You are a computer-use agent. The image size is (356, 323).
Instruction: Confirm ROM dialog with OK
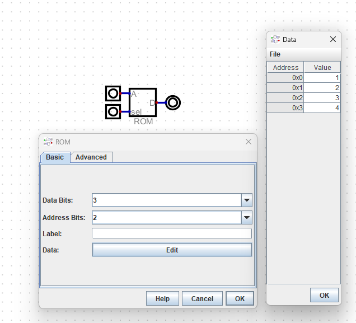coord(240,299)
